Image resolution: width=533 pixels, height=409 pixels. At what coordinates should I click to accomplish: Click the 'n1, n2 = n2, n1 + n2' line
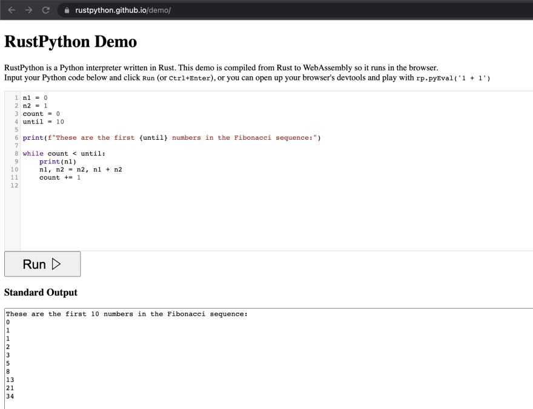[x=81, y=169]
